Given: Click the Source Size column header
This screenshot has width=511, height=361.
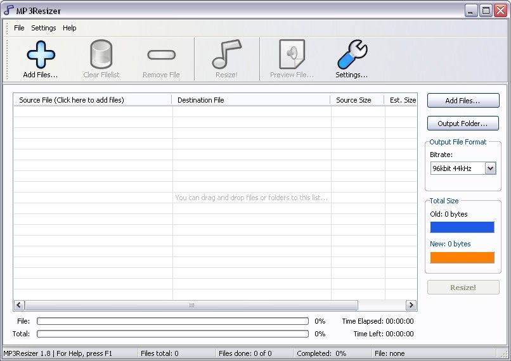Looking at the screenshot, I should tap(357, 100).
